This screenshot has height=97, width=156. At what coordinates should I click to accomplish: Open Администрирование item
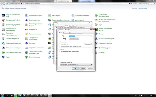pyautogui.click(x=80, y=16)
